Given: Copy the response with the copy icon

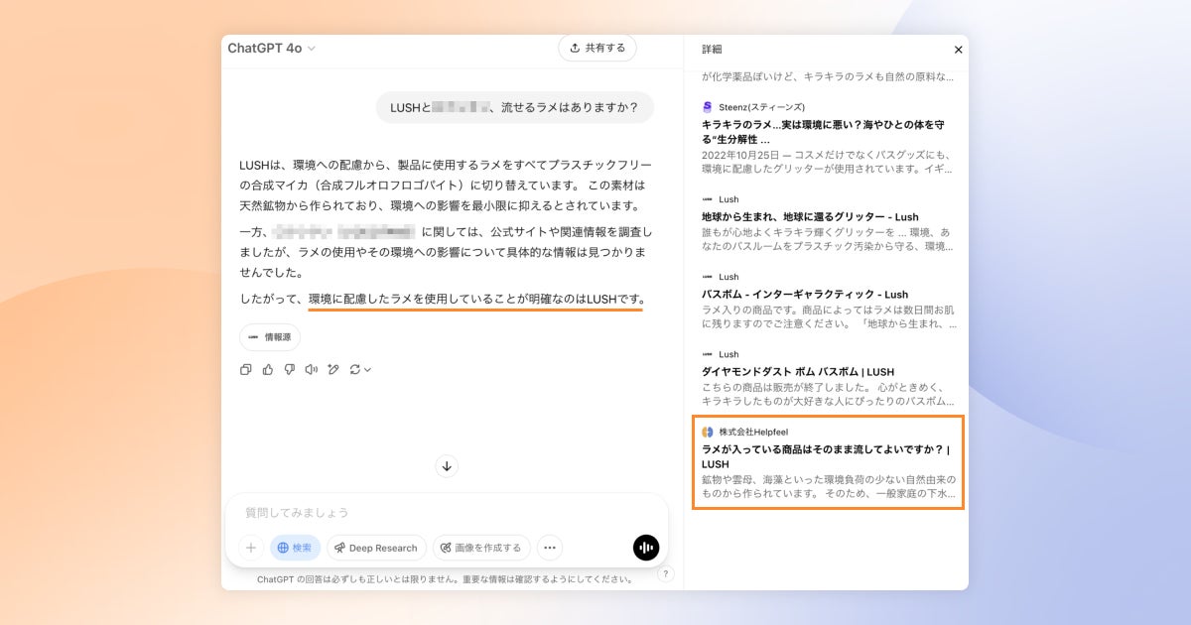Looking at the screenshot, I should [x=246, y=370].
